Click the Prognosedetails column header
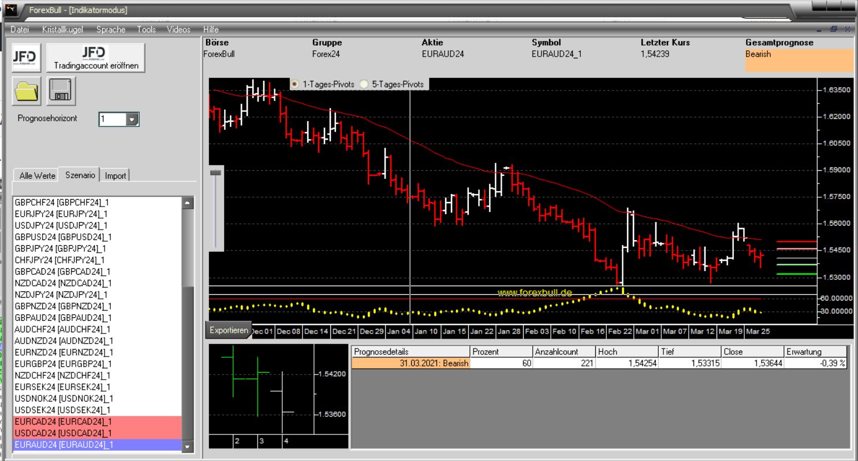 pos(411,351)
